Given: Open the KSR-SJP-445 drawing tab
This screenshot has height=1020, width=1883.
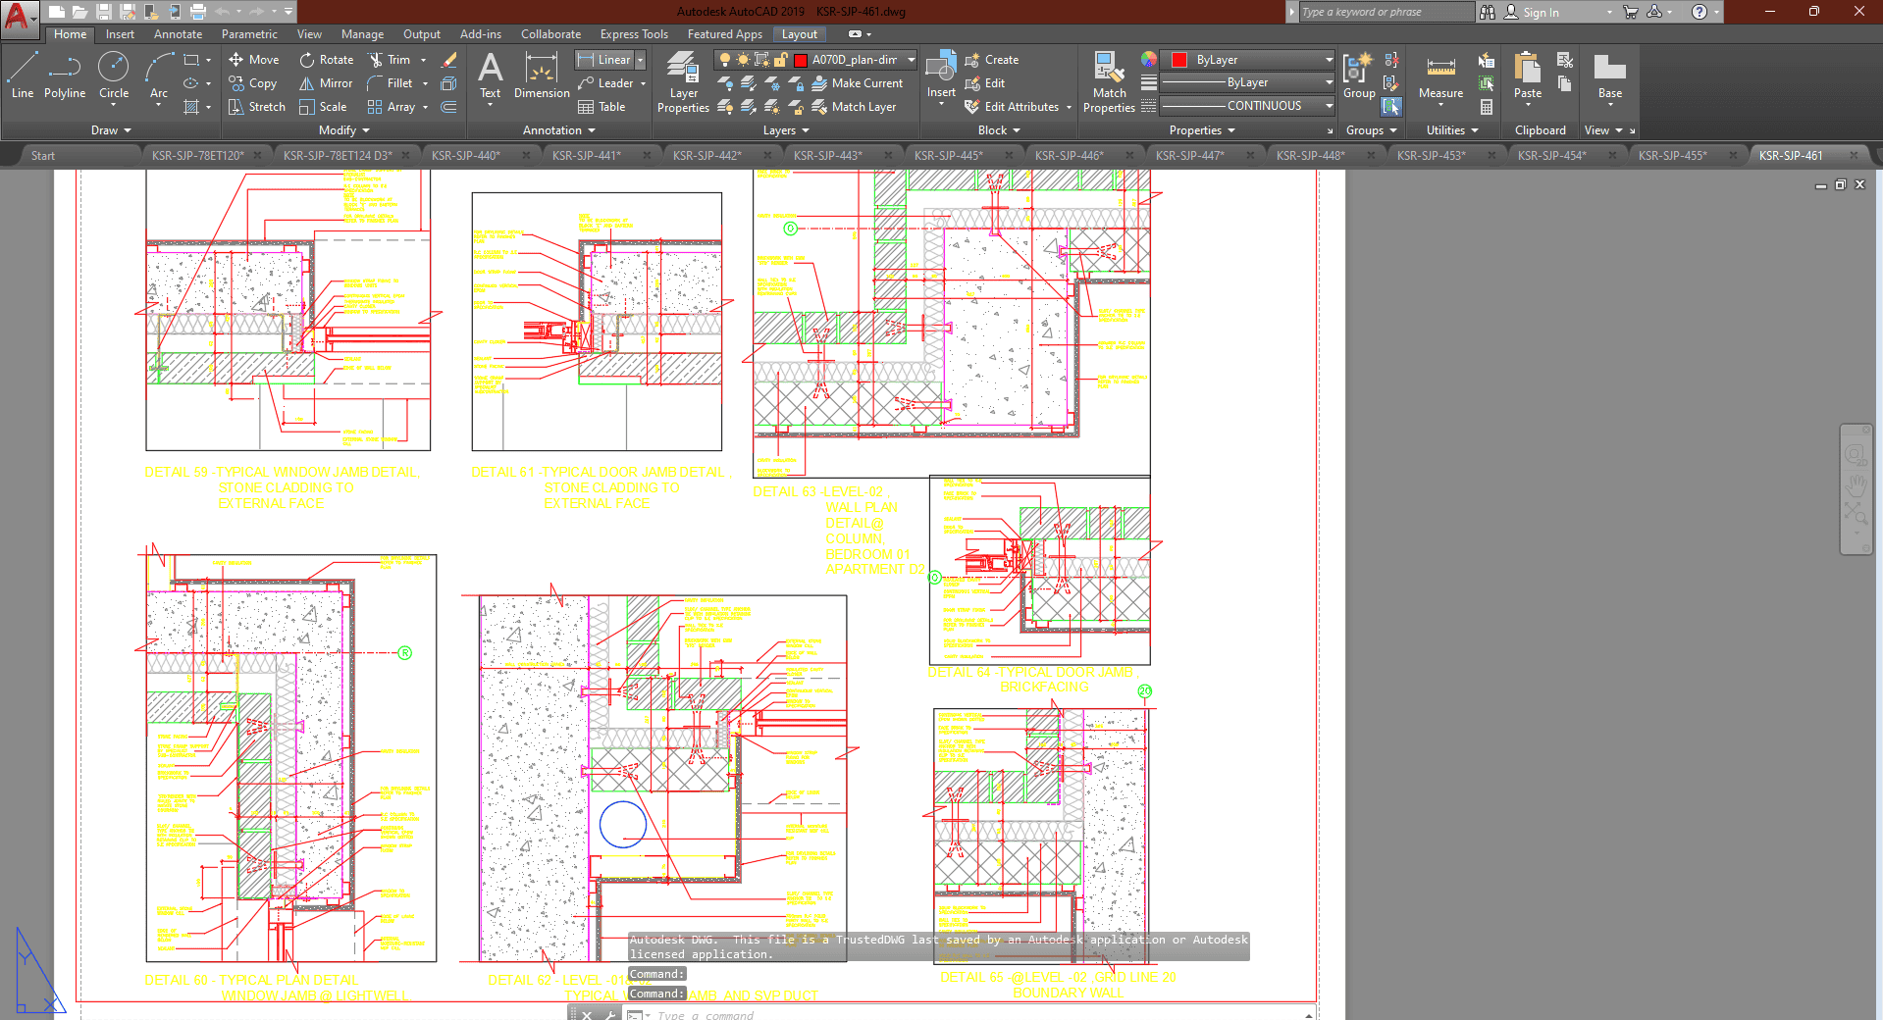Looking at the screenshot, I should (x=948, y=156).
